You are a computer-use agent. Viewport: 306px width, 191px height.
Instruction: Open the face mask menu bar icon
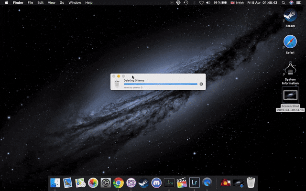pyautogui.click(x=178, y=3)
